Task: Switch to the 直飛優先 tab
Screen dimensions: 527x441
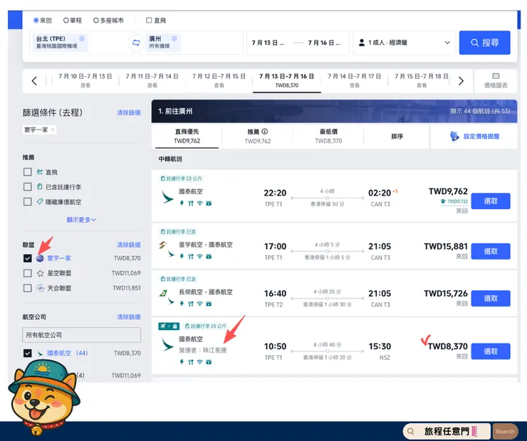Action: point(187,137)
